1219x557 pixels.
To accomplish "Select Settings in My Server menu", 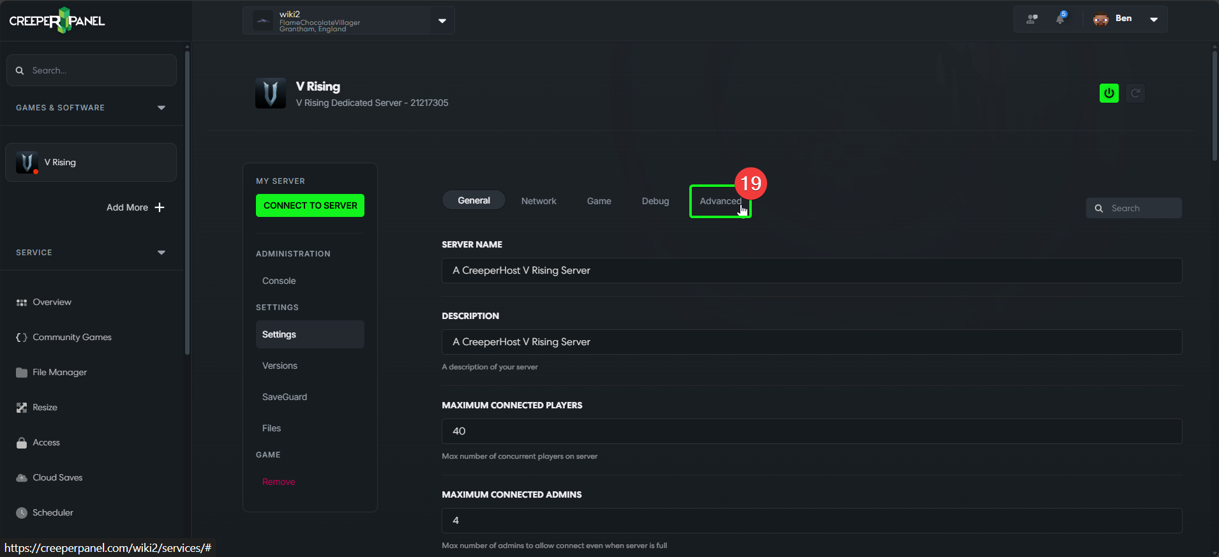I will point(310,334).
